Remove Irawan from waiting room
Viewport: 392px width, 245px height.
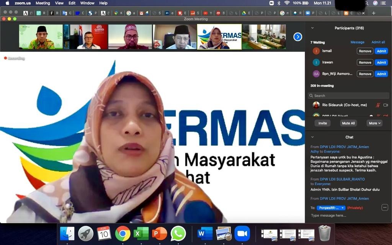pyautogui.click(x=365, y=62)
